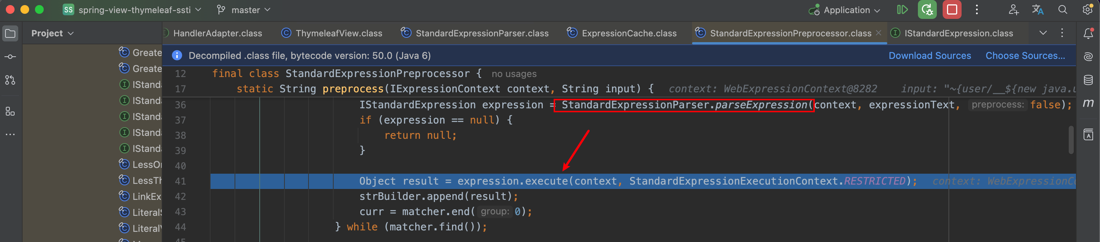Click the Download Sources link
1100x242 pixels.
click(930, 56)
